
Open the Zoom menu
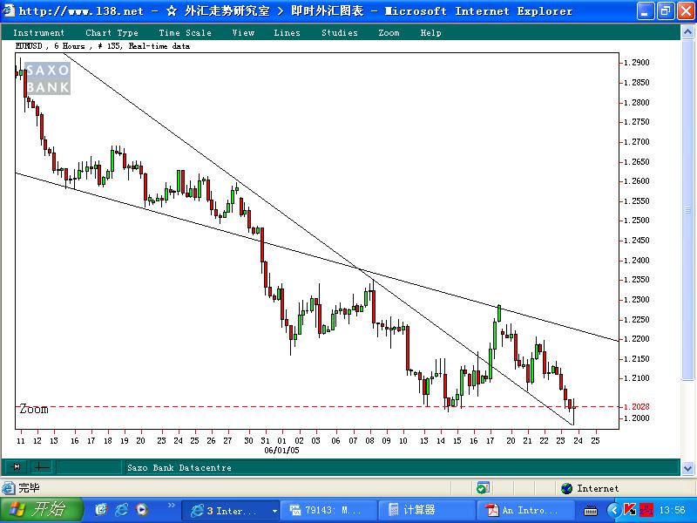point(389,33)
